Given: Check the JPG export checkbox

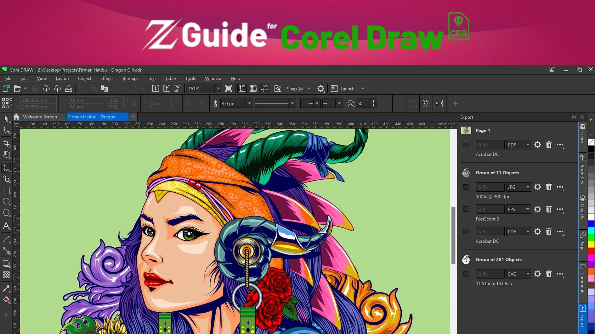Looking at the screenshot, I should point(466,187).
